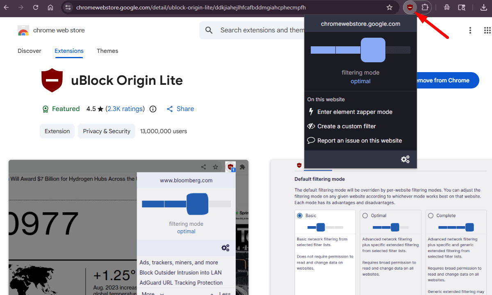Open the side panel search icon
The height and width of the screenshot is (295, 492).
point(462,7)
